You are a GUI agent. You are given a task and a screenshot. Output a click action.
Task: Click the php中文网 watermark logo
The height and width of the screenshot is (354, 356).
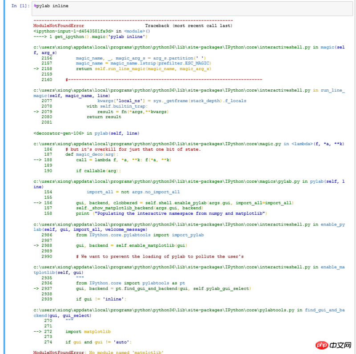click(x=336, y=345)
